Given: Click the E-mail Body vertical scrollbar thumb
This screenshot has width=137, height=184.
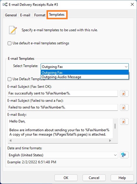Looking at the screenshot, I should [115, 126].
